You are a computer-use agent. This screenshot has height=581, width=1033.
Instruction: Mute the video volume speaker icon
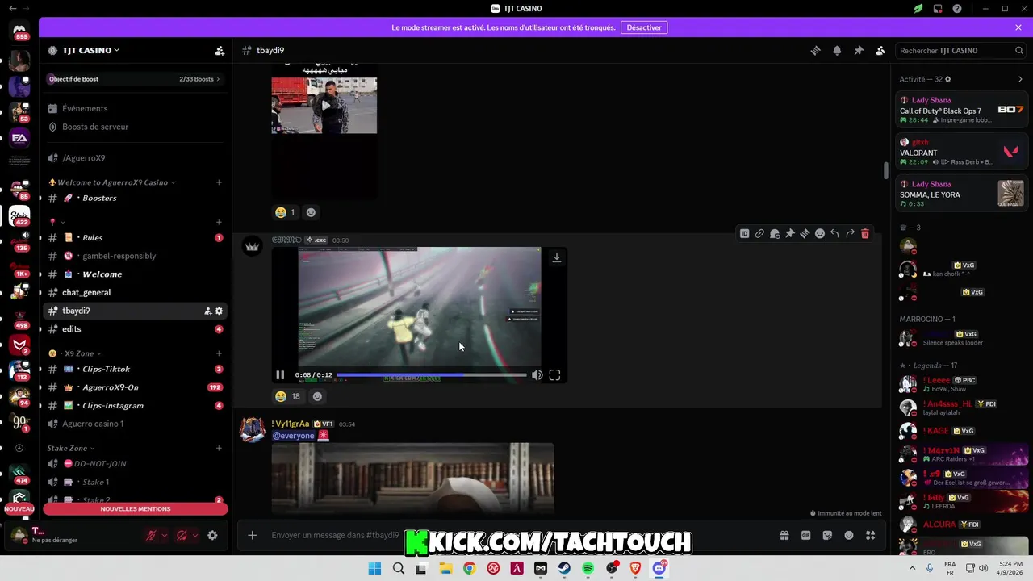(x=537, y=375)
